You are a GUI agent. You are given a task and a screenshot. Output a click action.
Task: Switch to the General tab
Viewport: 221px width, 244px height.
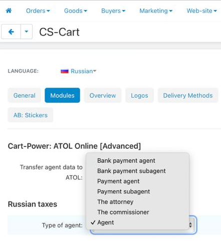(24, 95)
